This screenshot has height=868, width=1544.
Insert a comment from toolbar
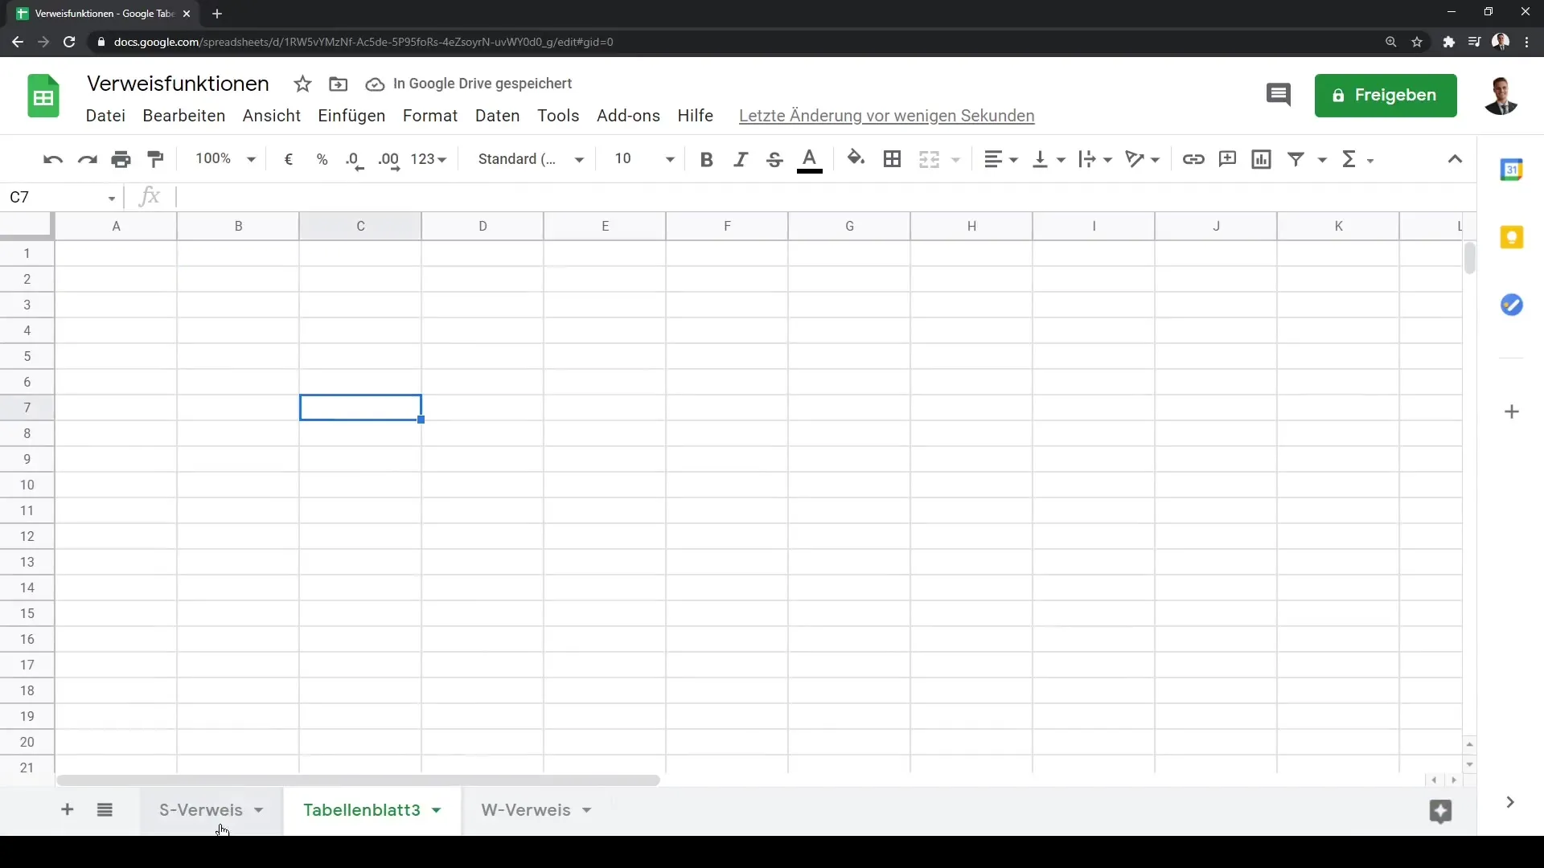tap(1227, 159)
